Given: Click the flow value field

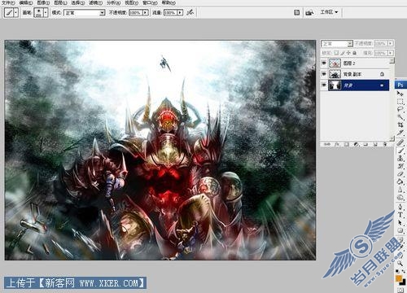Looking at the screenshot, I should pyautogui.click(x=170, y=12).
